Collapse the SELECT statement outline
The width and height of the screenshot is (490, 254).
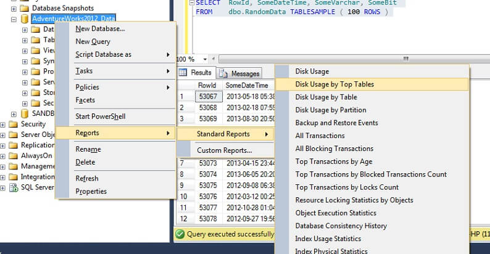192,3
